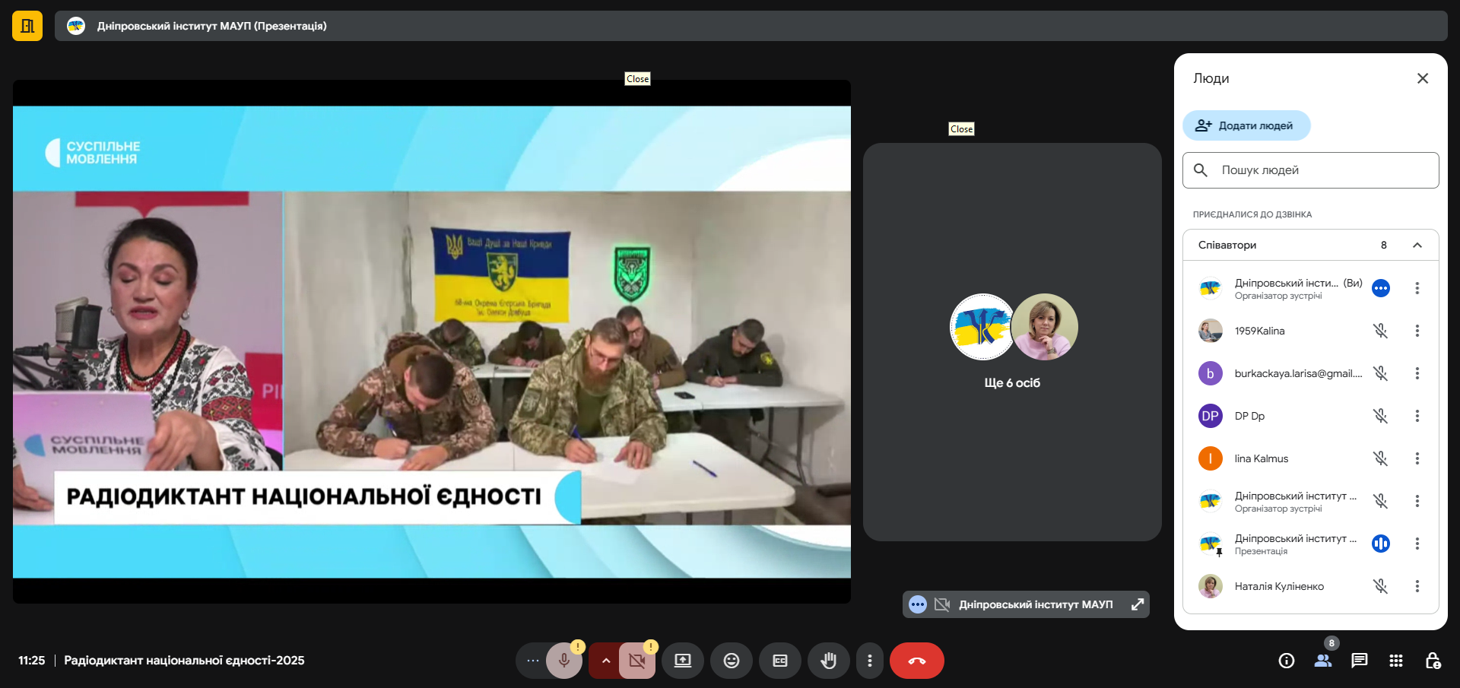Expand the Дніпровський інститут МАУП self-view tile
Image resolution: width=1460 pixels, height=688 pixels.
tap(1138, 604)
